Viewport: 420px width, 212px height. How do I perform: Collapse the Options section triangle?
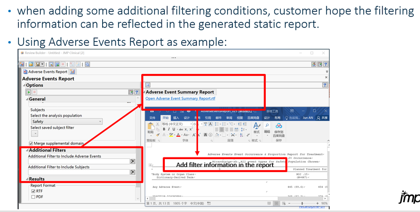click(24, 85)
